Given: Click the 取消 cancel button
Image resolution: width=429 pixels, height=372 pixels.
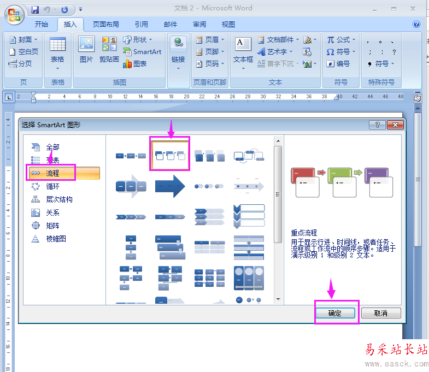Looking at the screenshot, I should (381, 313).
